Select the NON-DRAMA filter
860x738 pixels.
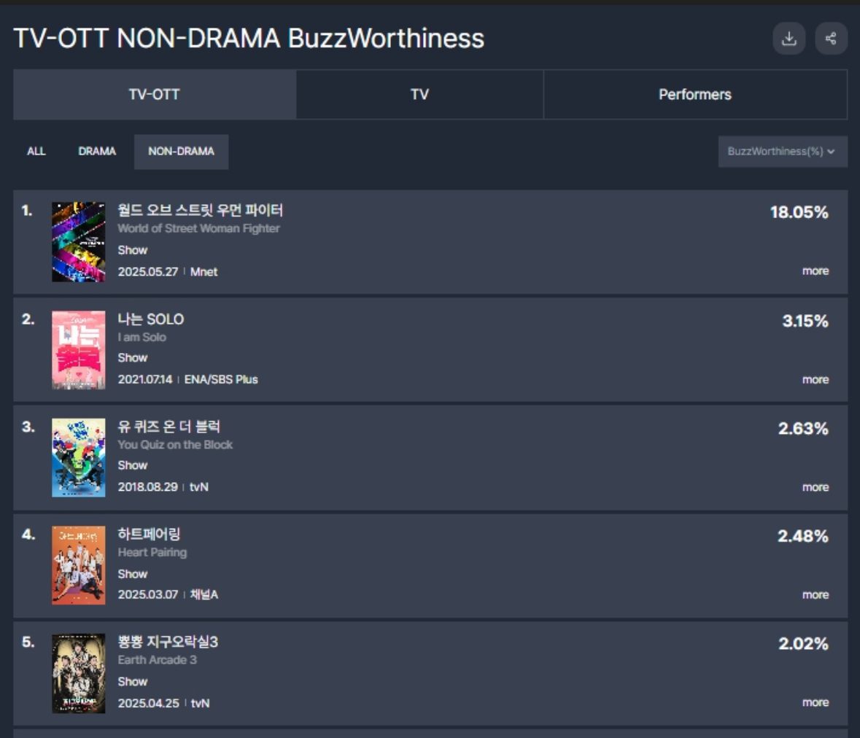click(x=181, y=152)
